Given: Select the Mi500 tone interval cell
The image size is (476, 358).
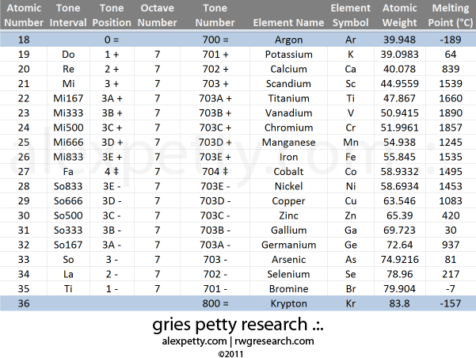Looking at the screenshot, I should 68,127.
